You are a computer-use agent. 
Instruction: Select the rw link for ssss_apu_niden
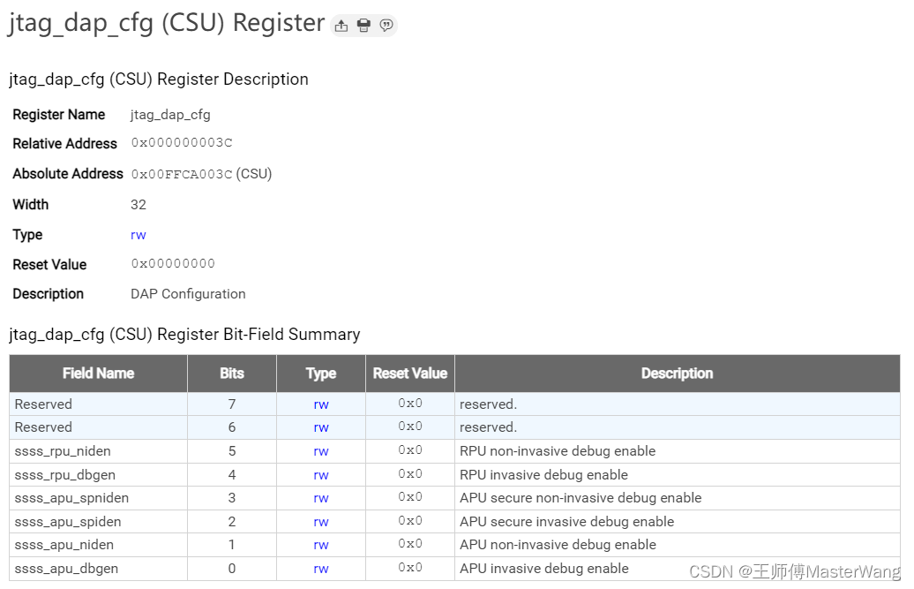[x=321, y=545]
